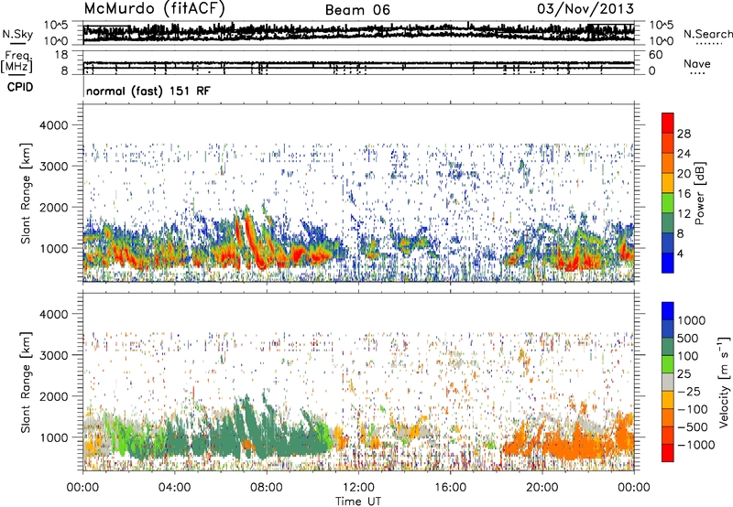The height and width of the screenshot is (507, 733).
Task: Click the green 100-500 segment of the Velocity colorbar
Action: 668,347
